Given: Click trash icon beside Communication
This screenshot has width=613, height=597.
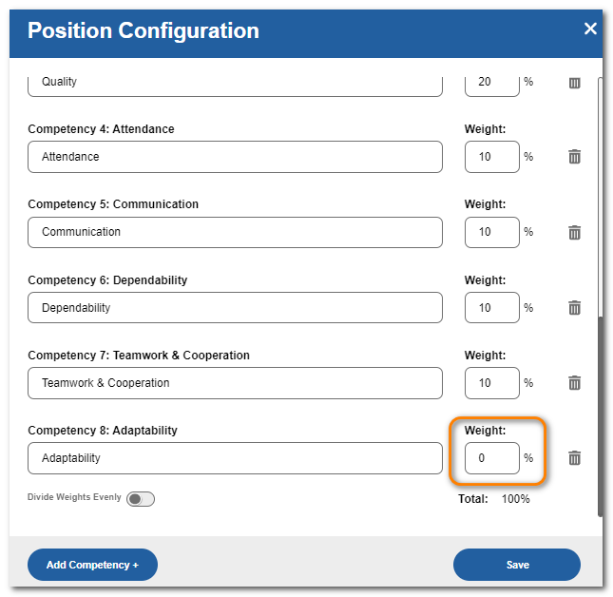Looking at the screenshot, I should coord(574,232).
